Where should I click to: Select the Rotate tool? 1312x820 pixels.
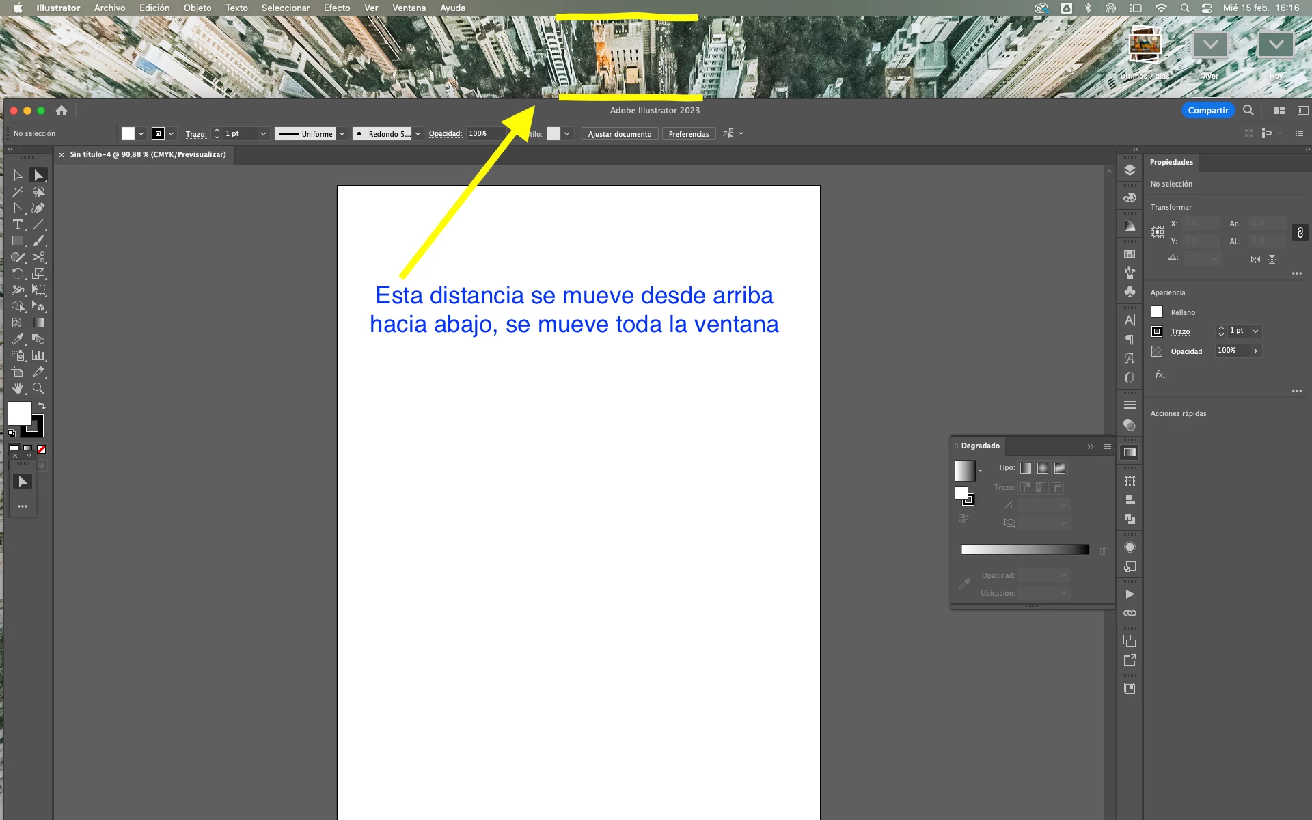tap(18, 273)
